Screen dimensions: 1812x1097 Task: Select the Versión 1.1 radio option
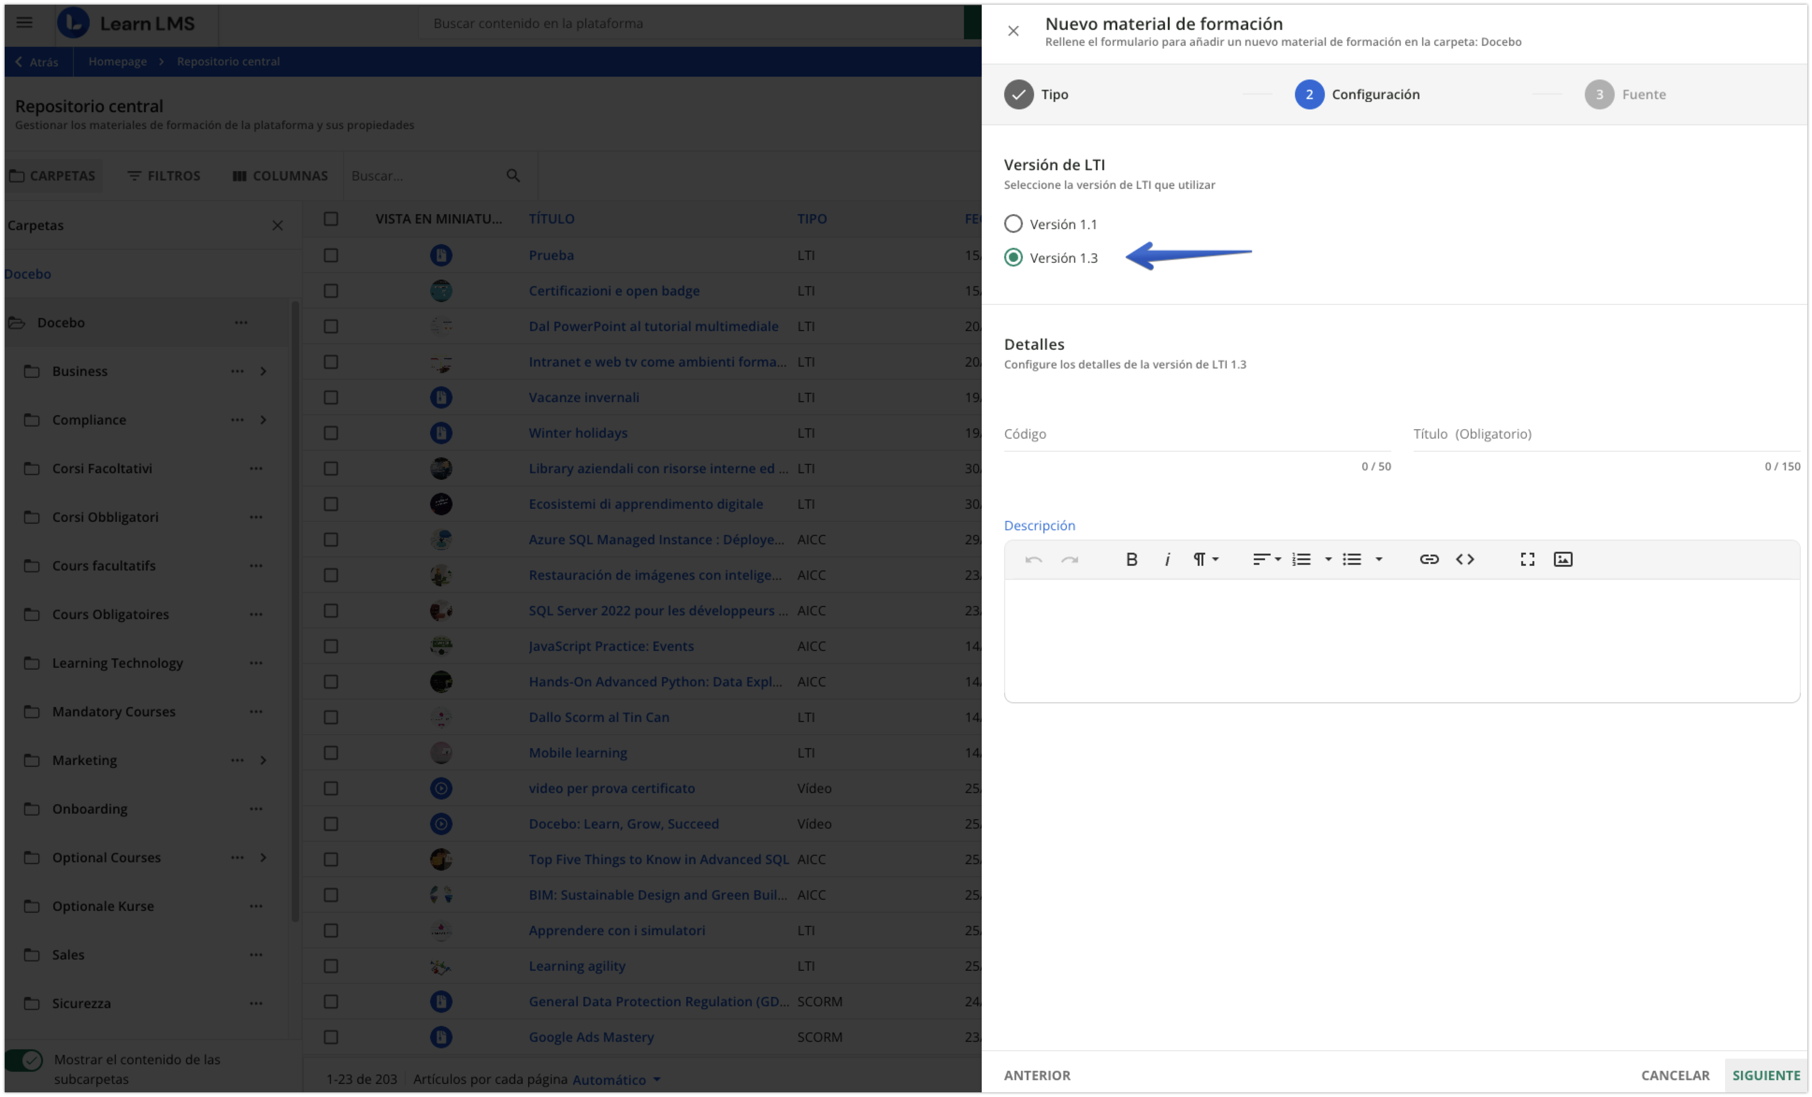pyautogui.click(x=1013, y=224)
